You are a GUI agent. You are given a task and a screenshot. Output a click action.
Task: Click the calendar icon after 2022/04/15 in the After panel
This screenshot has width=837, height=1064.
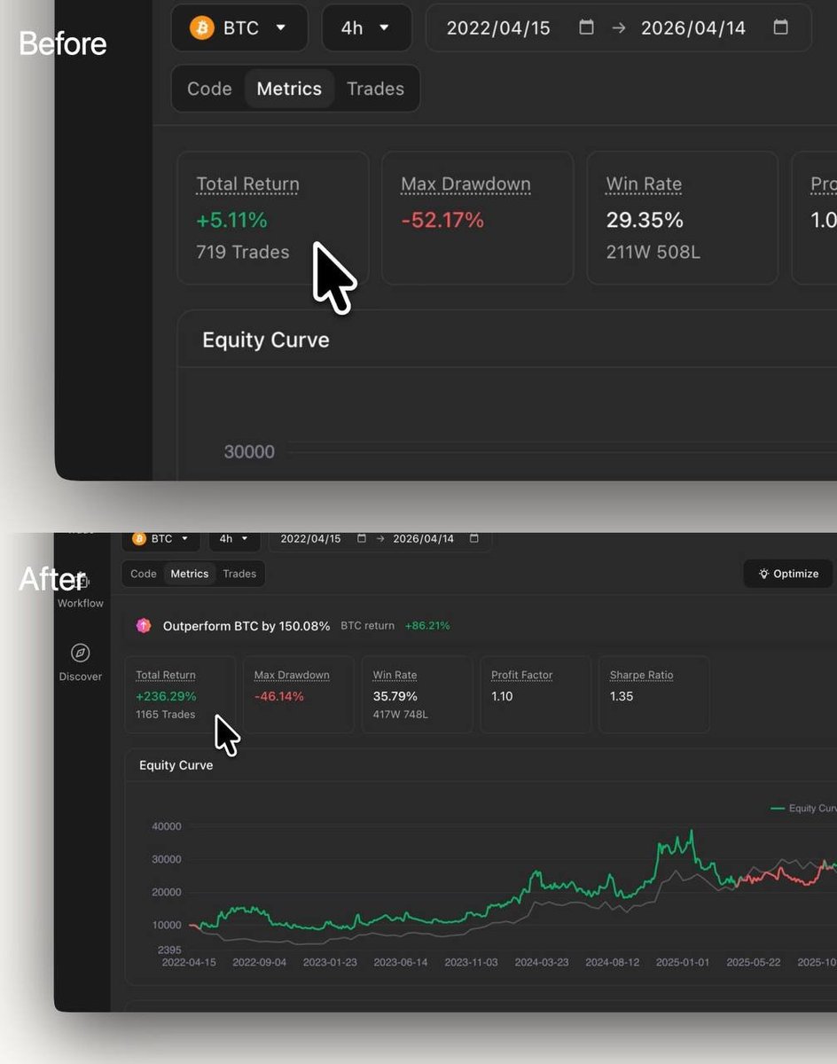pyautogui.click(x=361, y=539)
